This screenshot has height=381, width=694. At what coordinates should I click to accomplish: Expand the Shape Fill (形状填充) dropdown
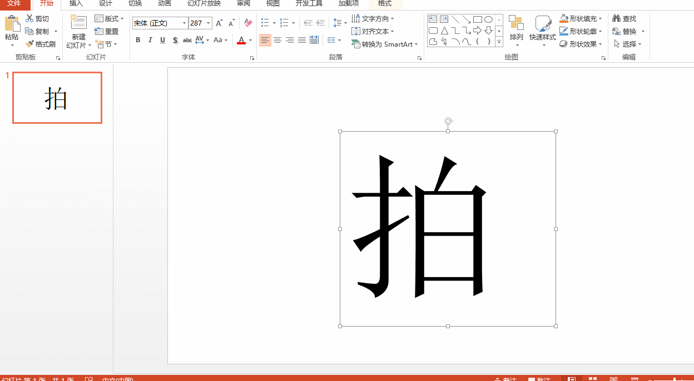pyautogui.click(x=601, y=18)
